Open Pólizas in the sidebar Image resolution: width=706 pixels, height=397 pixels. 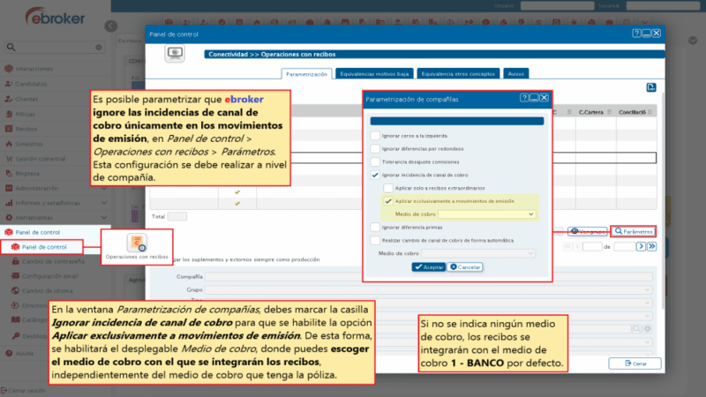pyautogui.click(x=25, y=114)
